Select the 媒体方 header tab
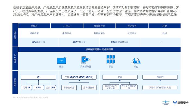Screen dimensions: 193x108 coord(34,26)
